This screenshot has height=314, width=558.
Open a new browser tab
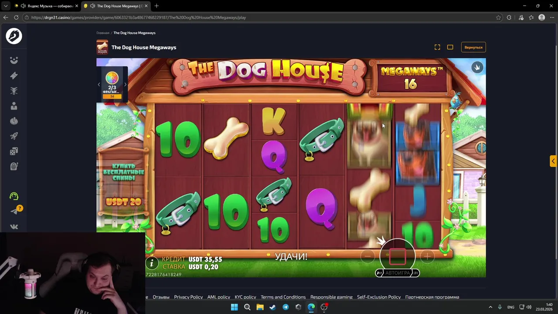click(157, 6)
